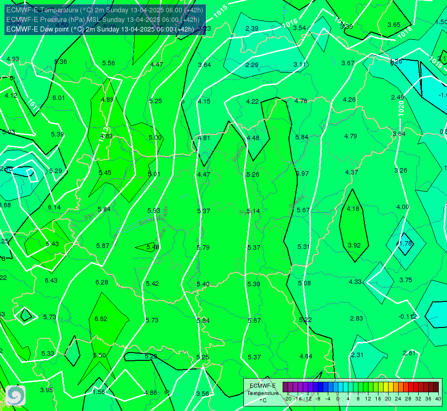Click the 3.75 temperature value
This screenshot has width=447, height=411.
click(x=405, y=280)
